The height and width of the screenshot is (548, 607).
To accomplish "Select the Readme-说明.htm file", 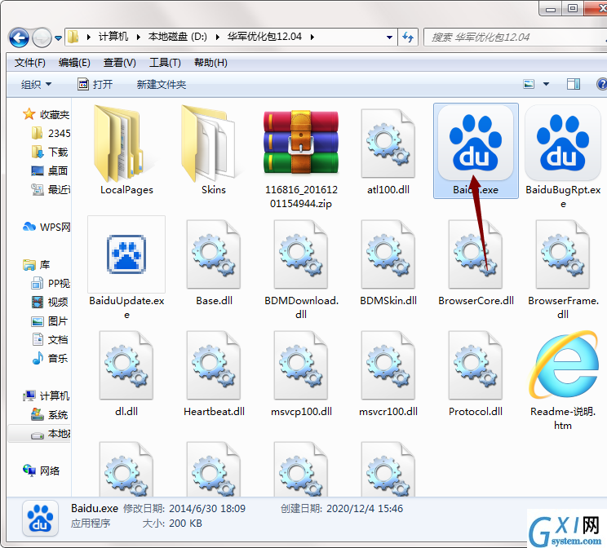I will [563, 379].
